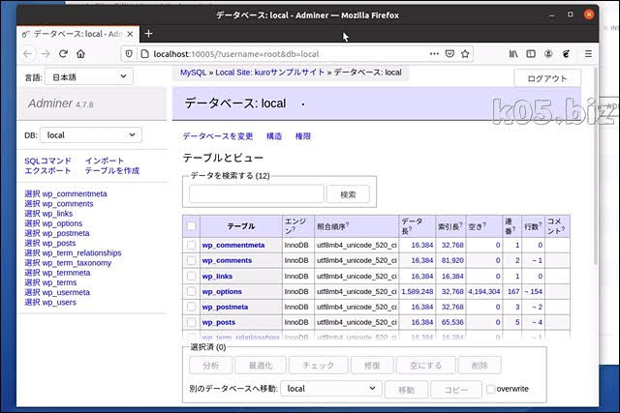The width and height of the screenshot is (620, 413).
Task: Go forward with the browser forward arrow
Action: [46, 54]
